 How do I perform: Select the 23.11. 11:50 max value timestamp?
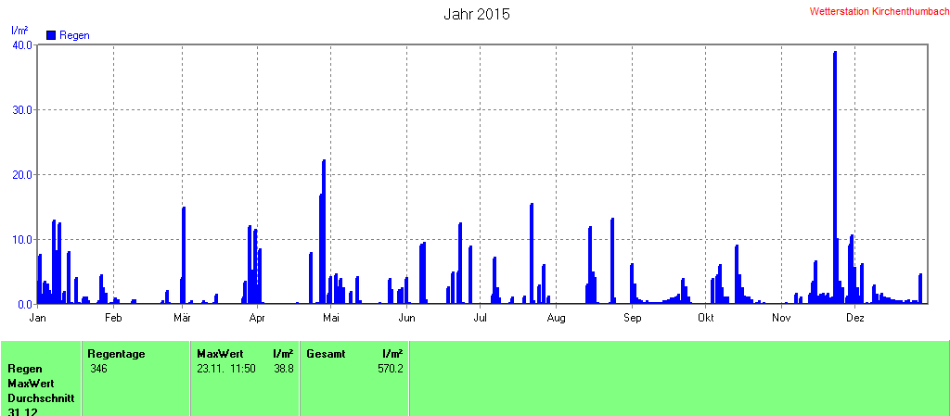226,369
